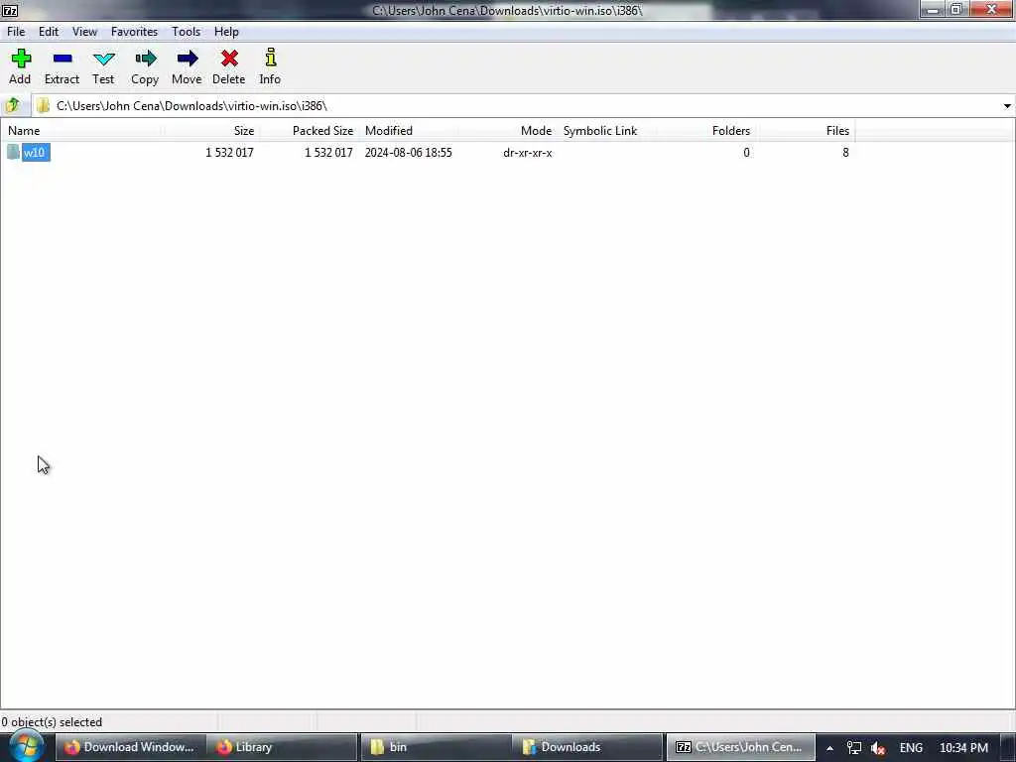Open the Help menu
This screenshot has width=1016, height=762.
tap(226, 31)
